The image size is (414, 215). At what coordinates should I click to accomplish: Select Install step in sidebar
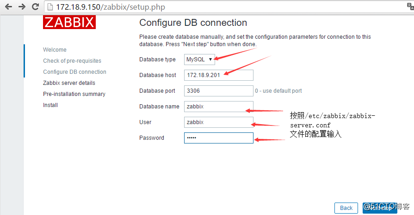[50, 105]
